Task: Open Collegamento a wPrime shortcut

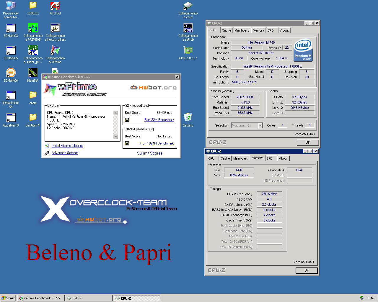Action: (x=55, y=55)
